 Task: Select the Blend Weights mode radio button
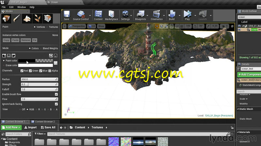point(41,48)
